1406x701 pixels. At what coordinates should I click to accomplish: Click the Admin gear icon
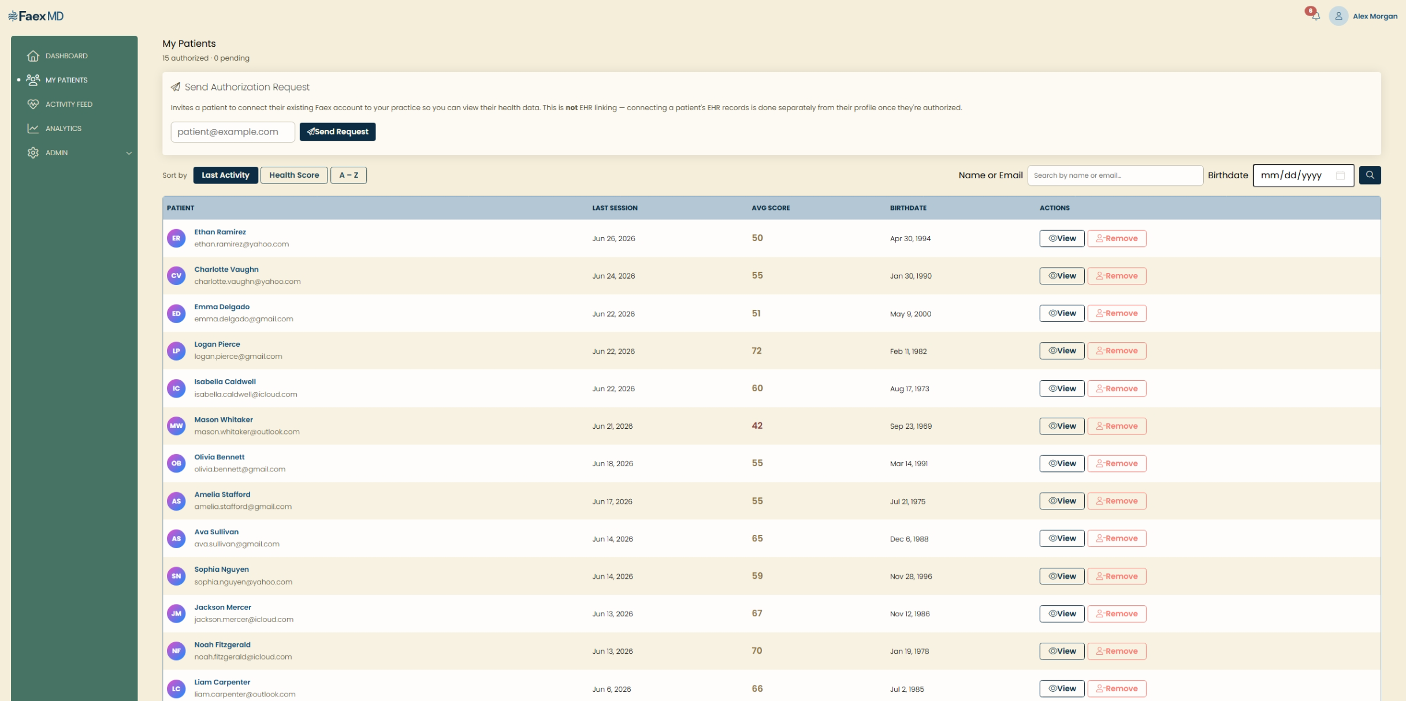33,152
